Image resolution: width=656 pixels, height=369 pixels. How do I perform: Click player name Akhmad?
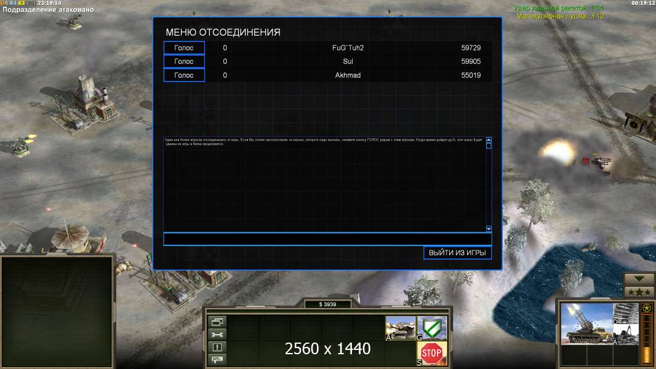pyautogui.click(x=348, y=75)
